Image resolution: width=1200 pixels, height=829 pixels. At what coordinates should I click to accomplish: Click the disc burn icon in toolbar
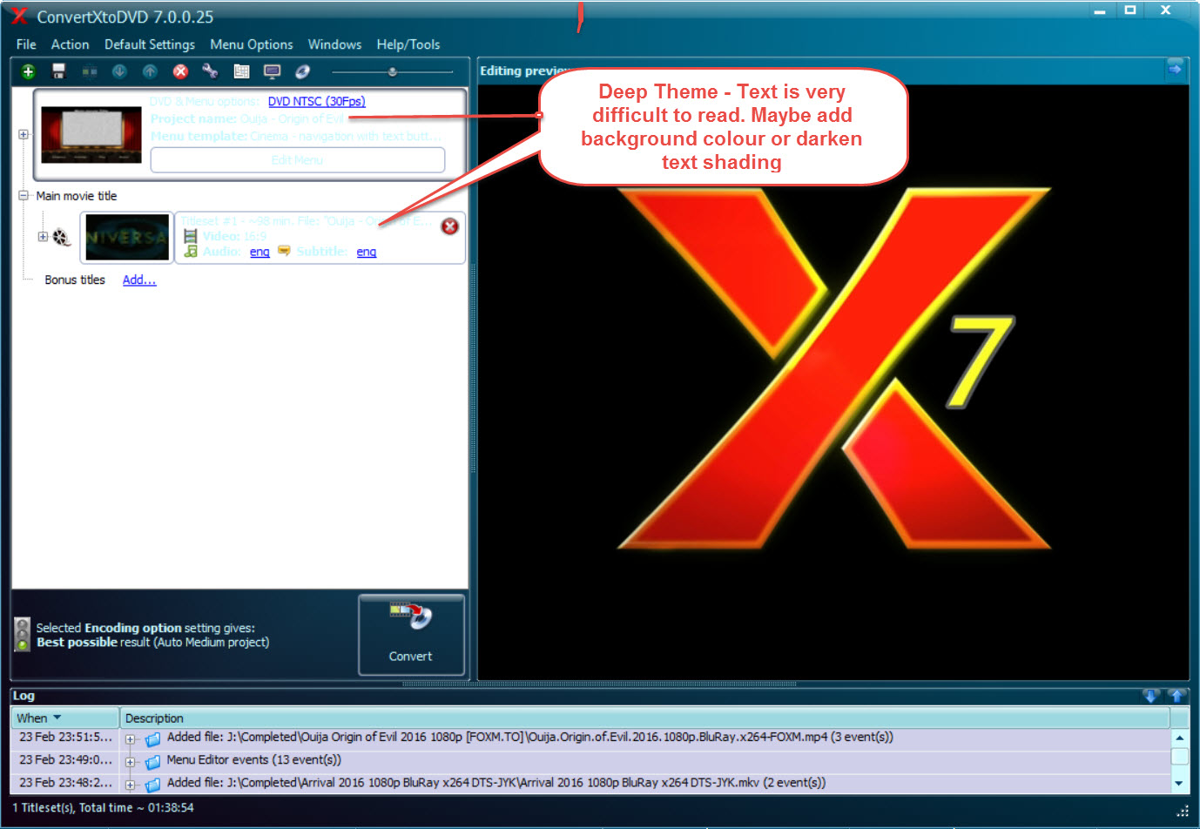click(302, 71)
